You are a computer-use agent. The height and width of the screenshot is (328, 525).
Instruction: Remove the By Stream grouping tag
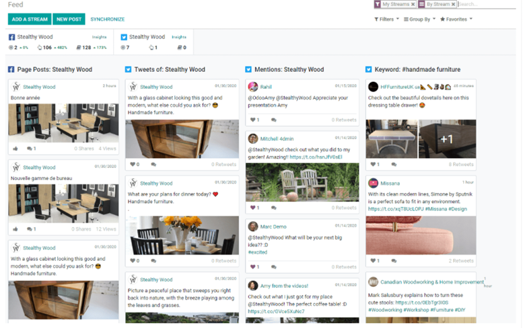(454, 4)
